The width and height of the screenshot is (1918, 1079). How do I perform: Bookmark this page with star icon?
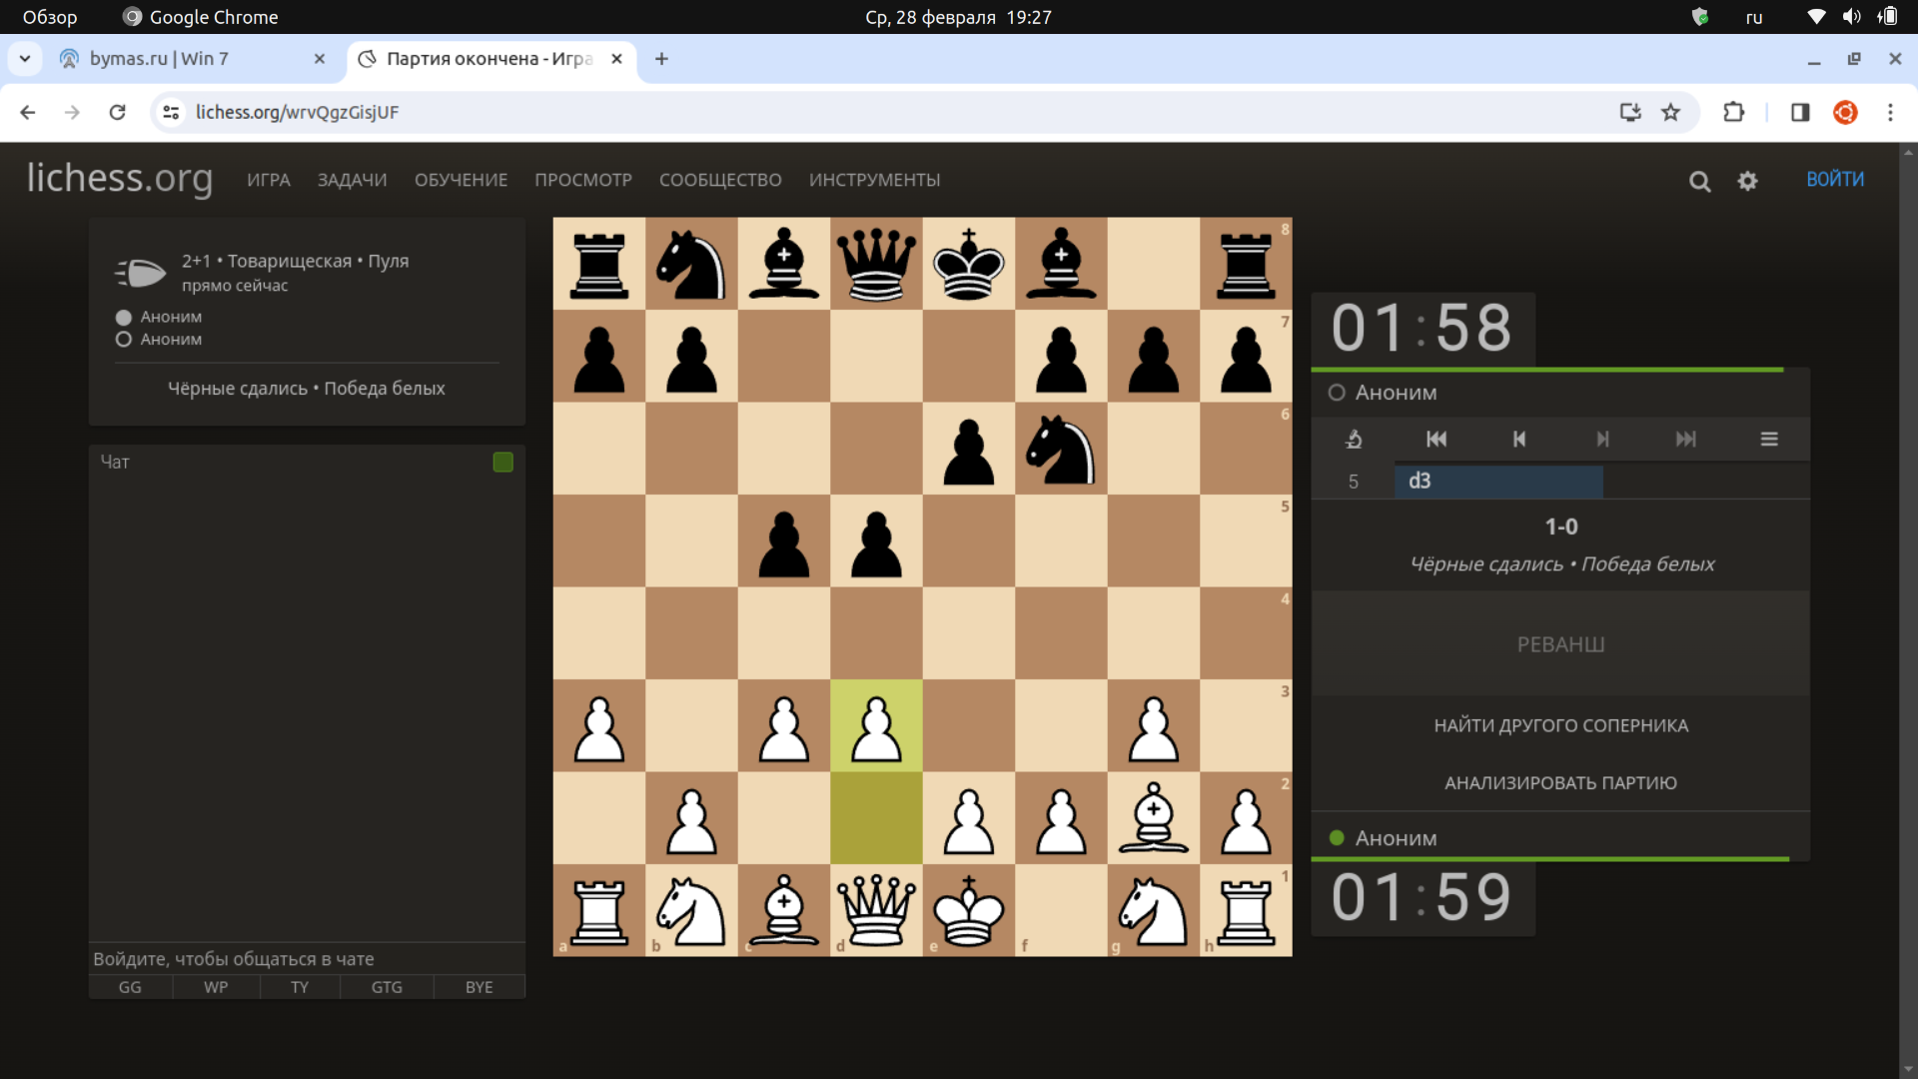pos(1670,113)
